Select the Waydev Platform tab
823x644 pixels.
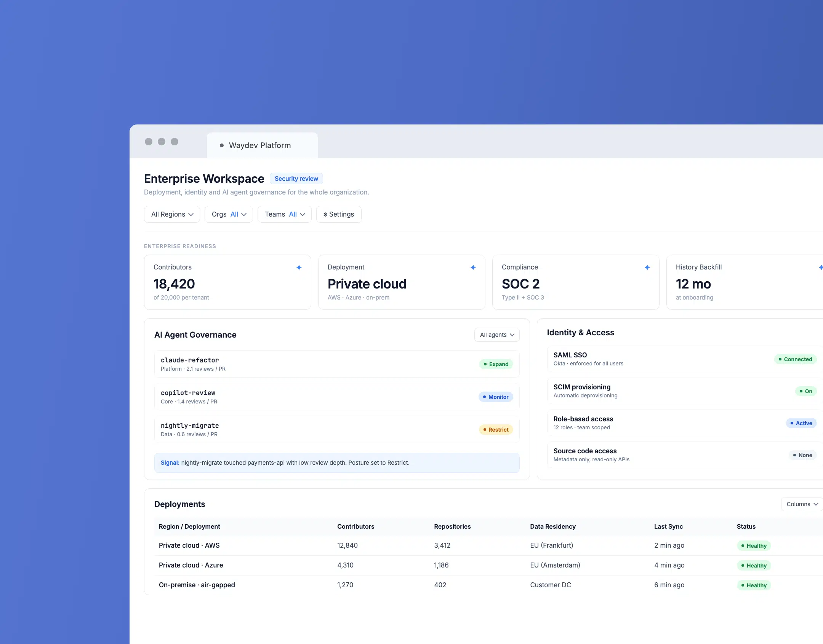262,145
